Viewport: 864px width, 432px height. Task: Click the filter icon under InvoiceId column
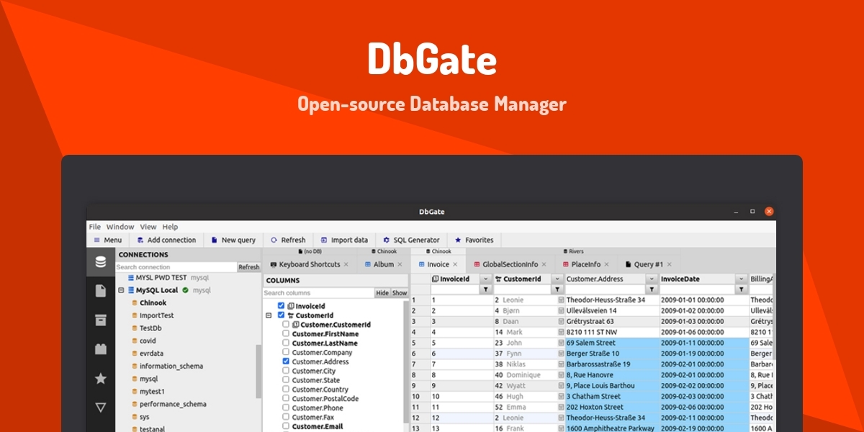click(x=486, y=289)
